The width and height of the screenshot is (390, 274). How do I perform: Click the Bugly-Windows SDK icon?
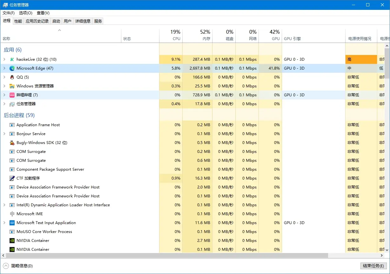(12, 143)
